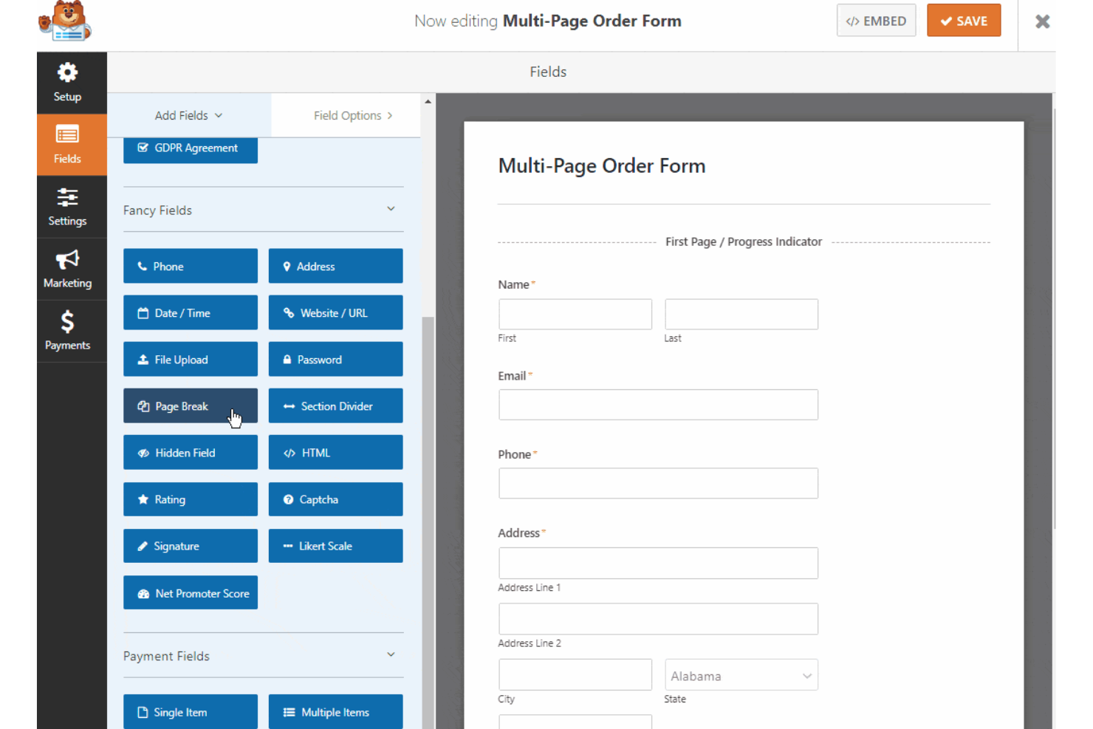Viewport: 1093px width, 729px height.
Task: Add a Signature field
Action: click(x=191, y=546)
